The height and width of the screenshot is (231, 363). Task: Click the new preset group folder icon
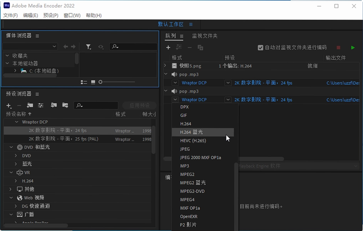coord(30,105)
